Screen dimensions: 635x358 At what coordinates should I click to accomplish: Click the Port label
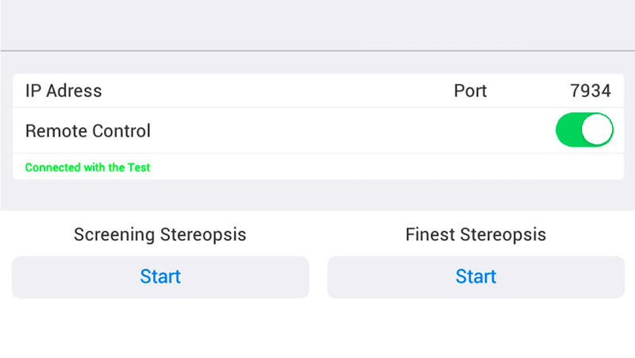[470, 90]
